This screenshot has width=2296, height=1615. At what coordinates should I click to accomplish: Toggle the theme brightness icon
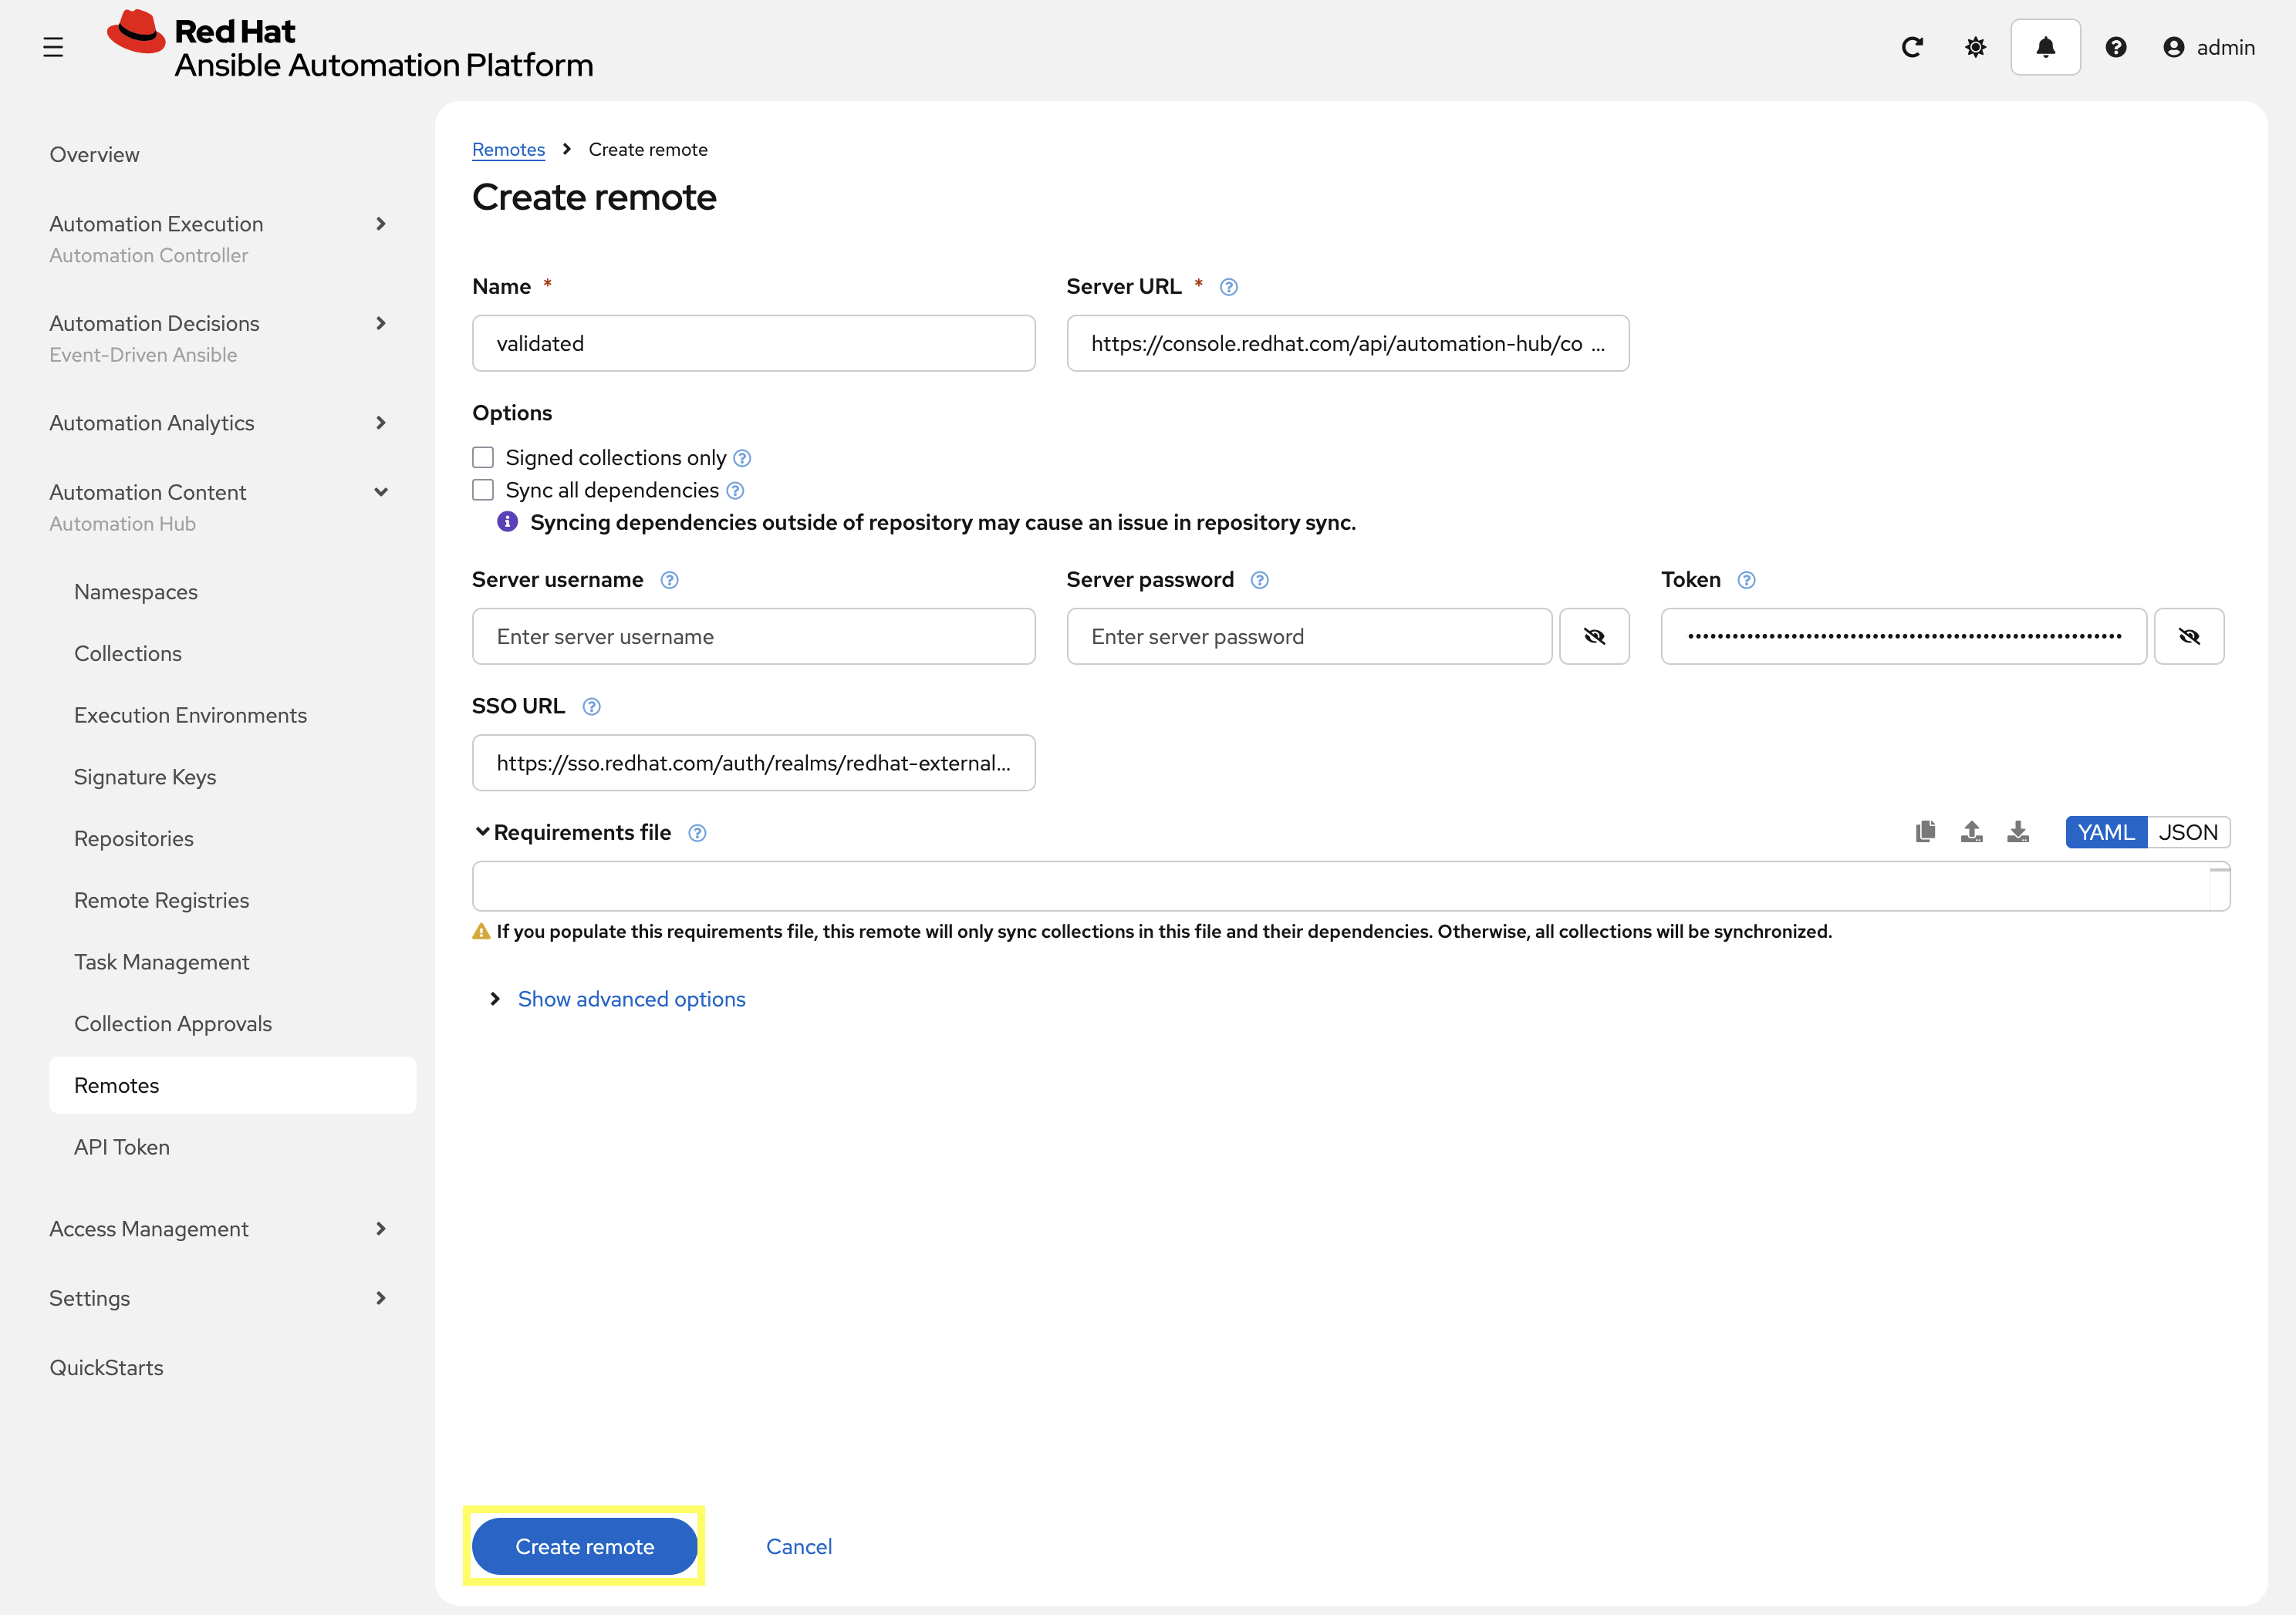coord(1975,47)
